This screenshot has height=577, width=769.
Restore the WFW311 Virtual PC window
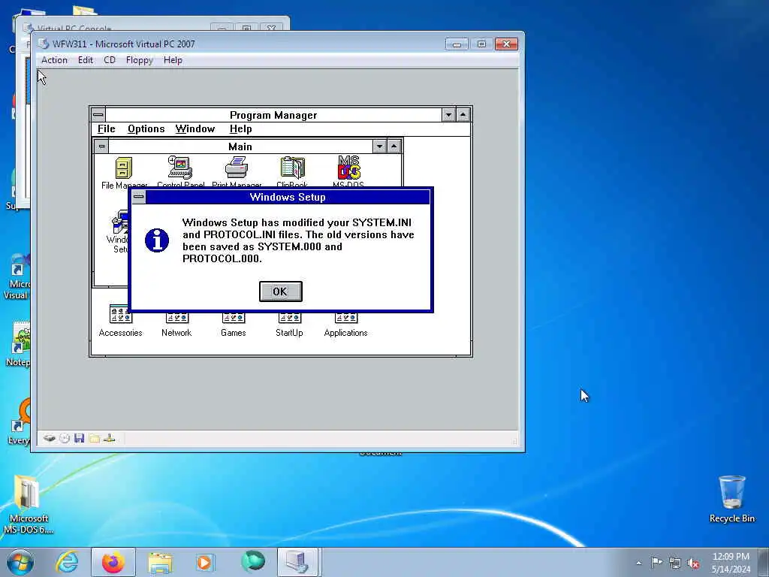(481, 44)
